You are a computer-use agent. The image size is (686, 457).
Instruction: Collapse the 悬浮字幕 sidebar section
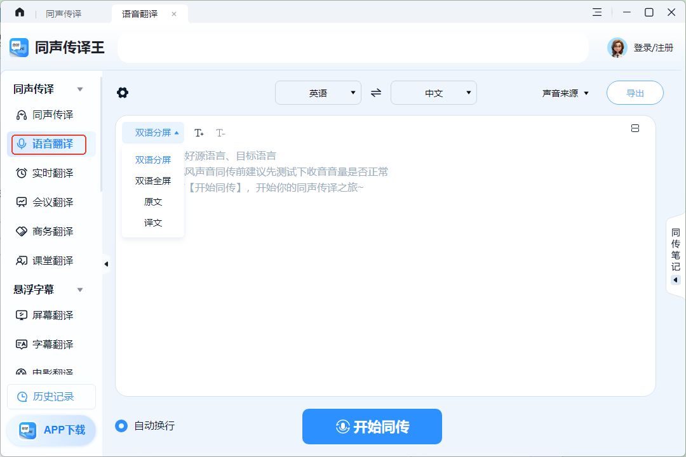(80, 289)
